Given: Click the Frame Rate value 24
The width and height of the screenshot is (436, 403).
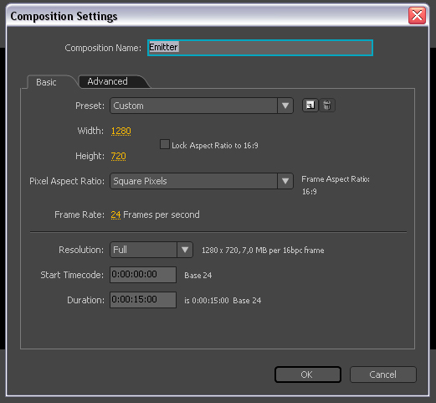Looking at the screenshot, I should (115, 214).
